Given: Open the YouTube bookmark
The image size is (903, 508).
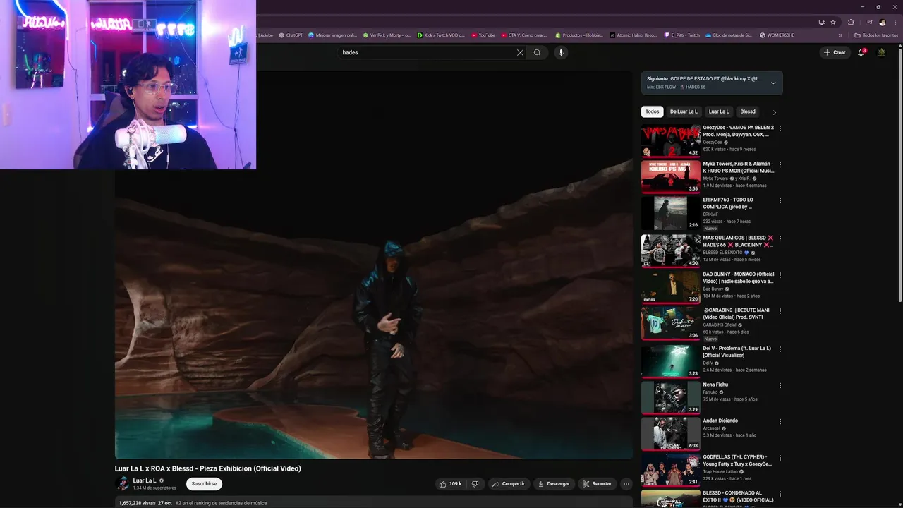Looking at the screenshot, I should click(483, 35).
